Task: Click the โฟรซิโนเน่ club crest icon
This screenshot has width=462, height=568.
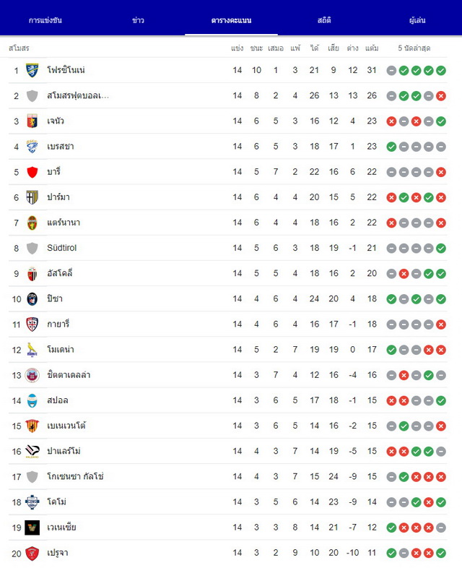Action: point(32,70)
